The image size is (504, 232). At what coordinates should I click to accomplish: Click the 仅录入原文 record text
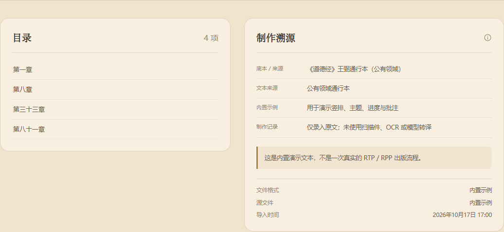point(369,127)
